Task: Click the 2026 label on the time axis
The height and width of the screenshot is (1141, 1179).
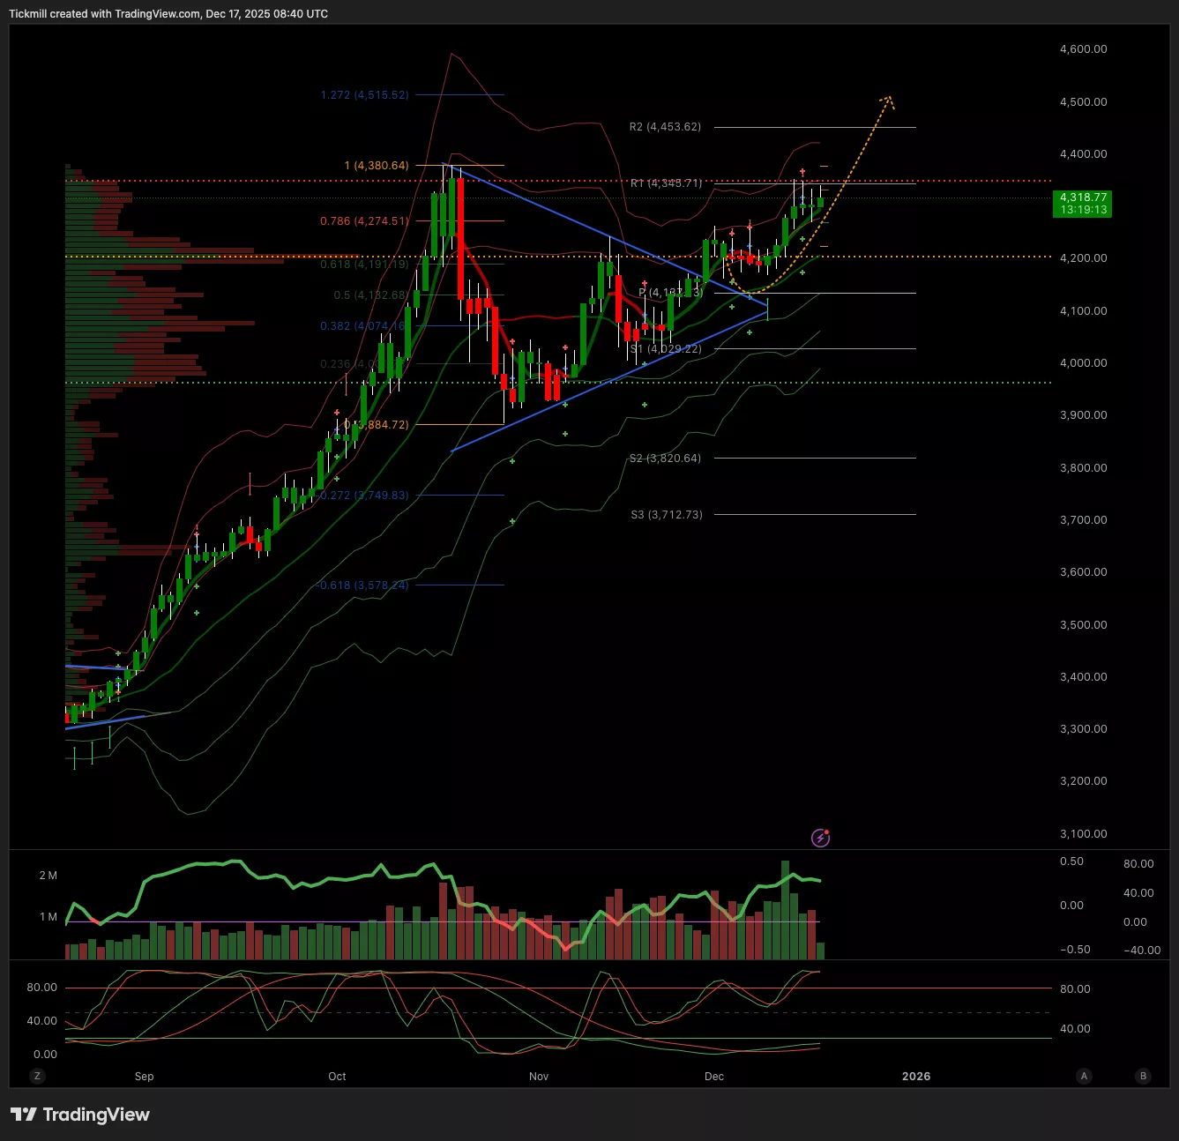Action: tap(916, 1076)
